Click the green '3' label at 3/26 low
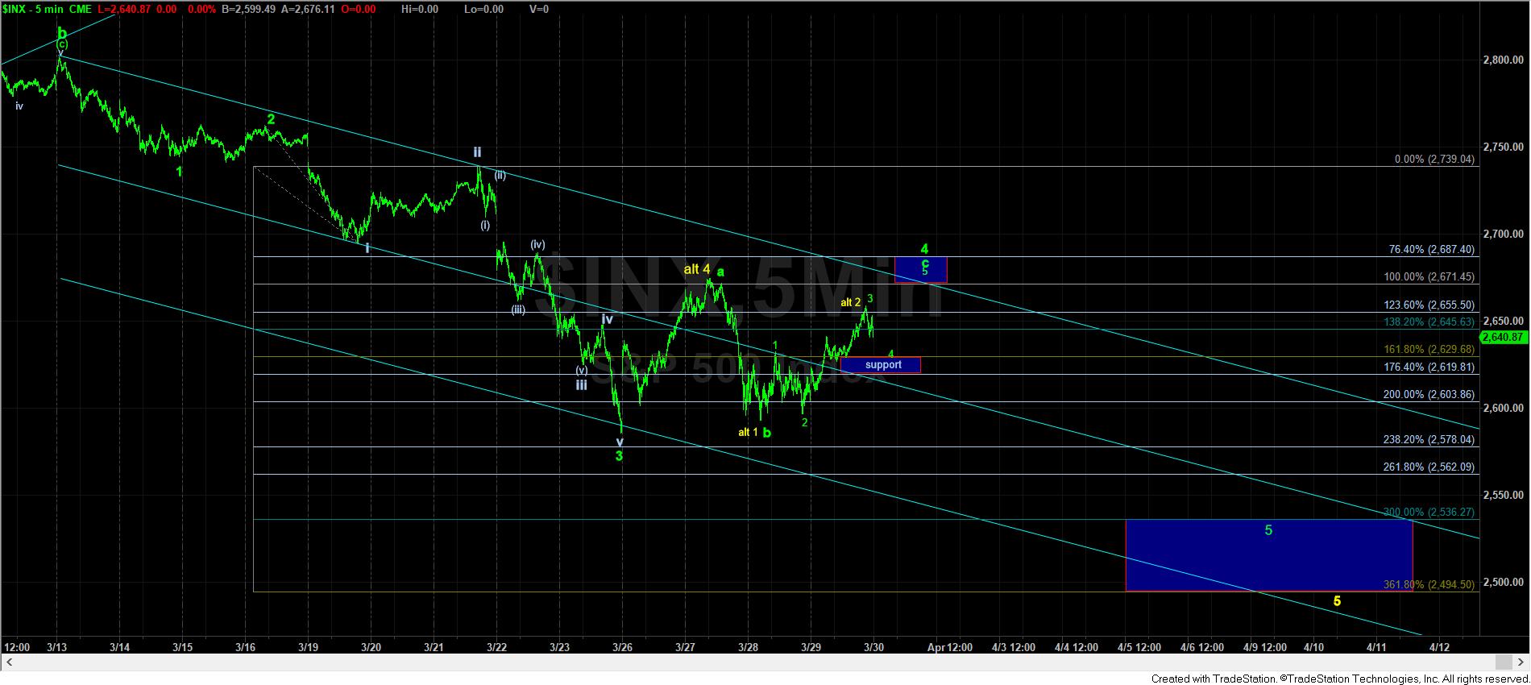Viewport: 1531px width, 685px height. pos(619,456)
